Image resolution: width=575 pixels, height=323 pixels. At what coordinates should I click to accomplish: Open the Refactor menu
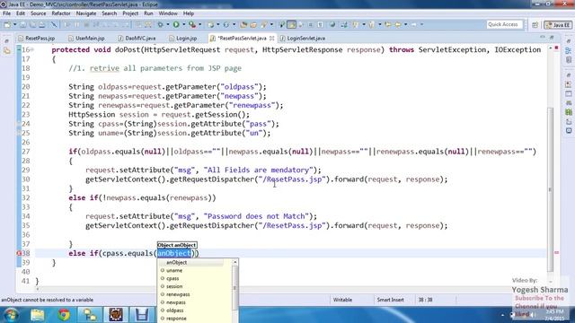(x=61, y=13)
